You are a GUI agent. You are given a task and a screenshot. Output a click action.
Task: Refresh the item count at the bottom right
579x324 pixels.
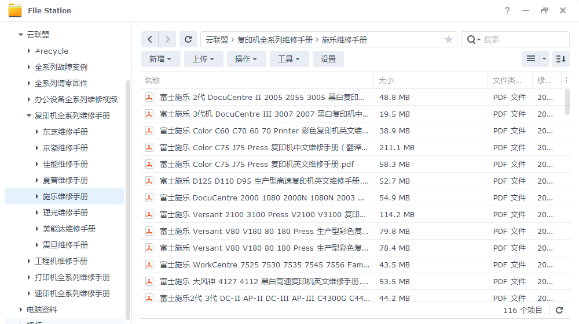(x=559, y=310)
